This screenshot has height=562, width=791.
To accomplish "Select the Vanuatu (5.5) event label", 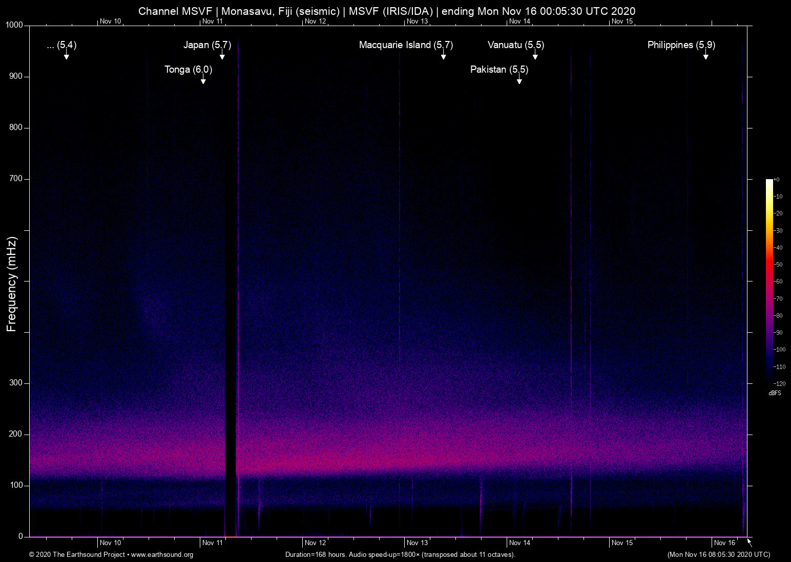I will tap(516, 45).
